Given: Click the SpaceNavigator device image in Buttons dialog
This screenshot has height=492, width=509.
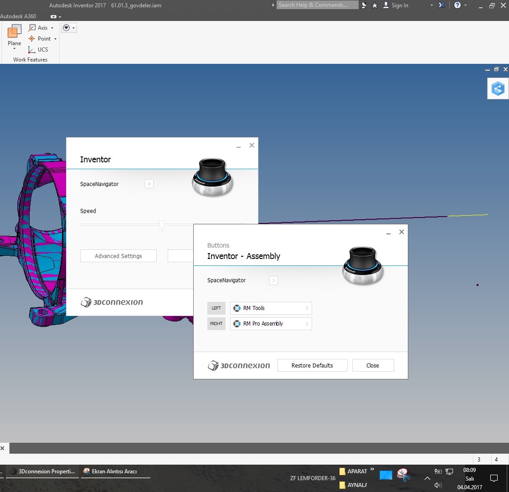Looking at the screenshot, I should pyautogui.click(x=363, y=266).
